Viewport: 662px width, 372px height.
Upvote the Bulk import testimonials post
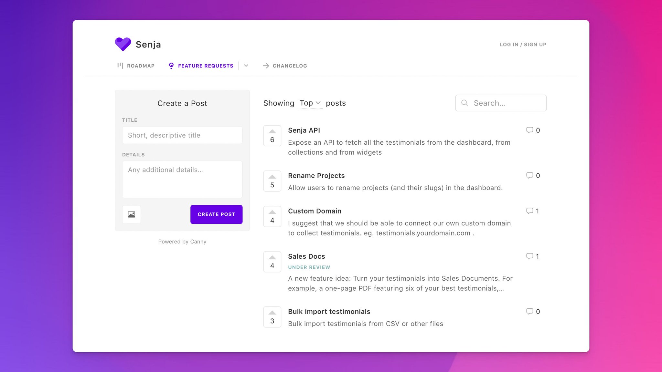[x=272, y=317]
